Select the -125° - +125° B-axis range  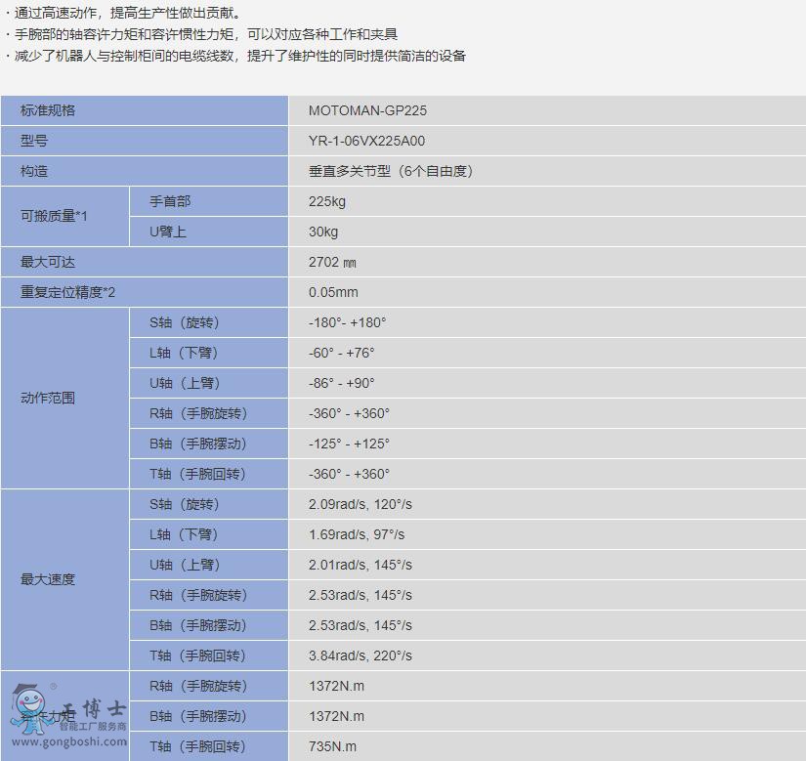(x=349, y=444)
